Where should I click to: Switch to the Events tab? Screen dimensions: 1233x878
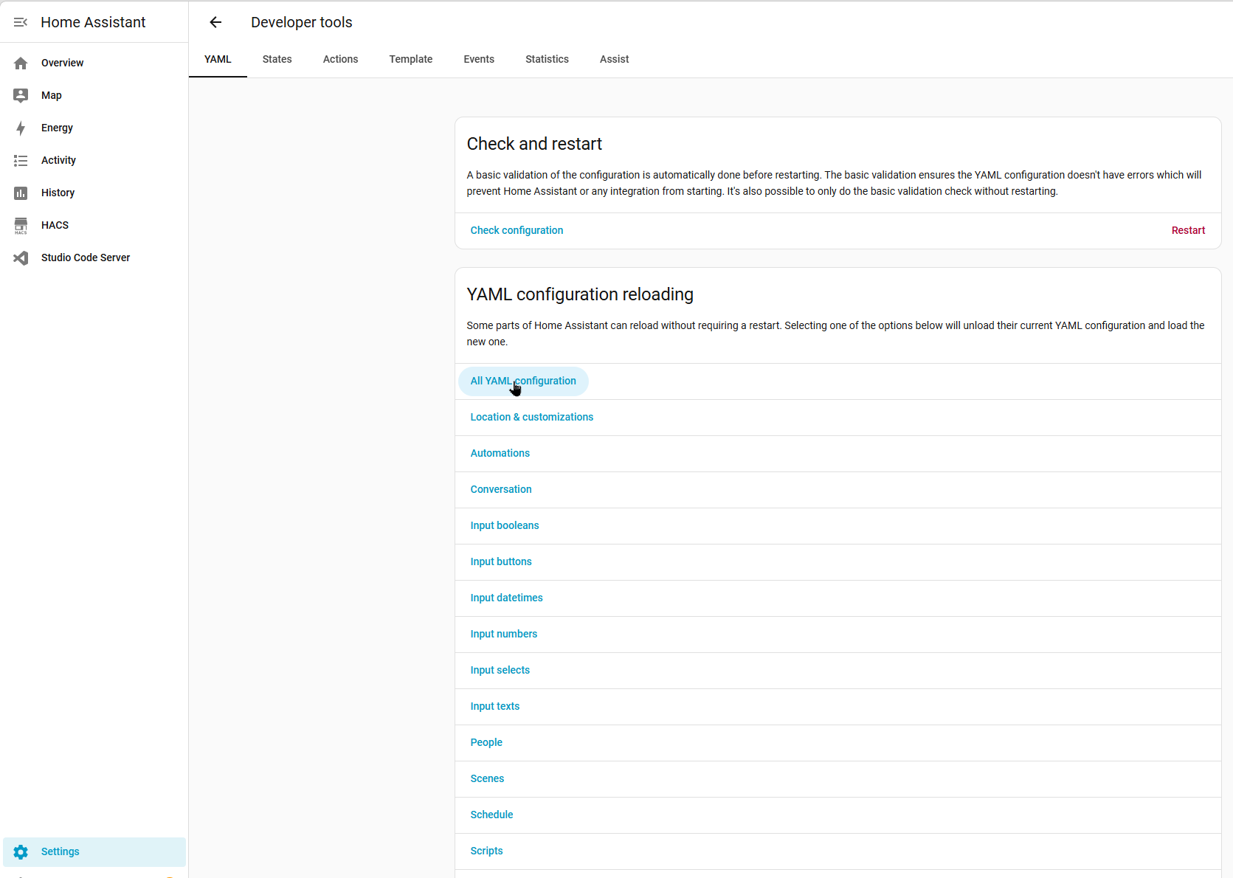[x=479, y=59]
